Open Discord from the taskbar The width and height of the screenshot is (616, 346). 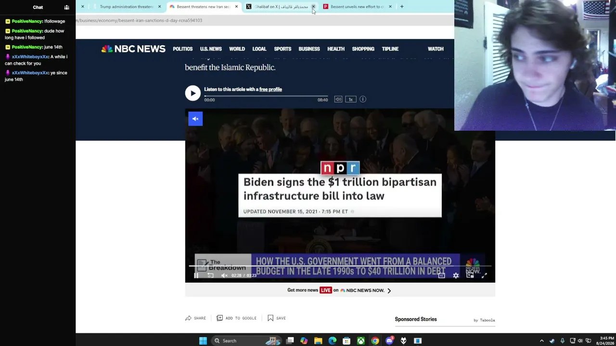pos(389,341)
